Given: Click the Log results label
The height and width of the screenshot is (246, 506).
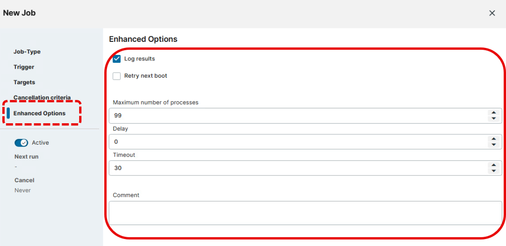Looking at the screenshot, I should [140, 59].
